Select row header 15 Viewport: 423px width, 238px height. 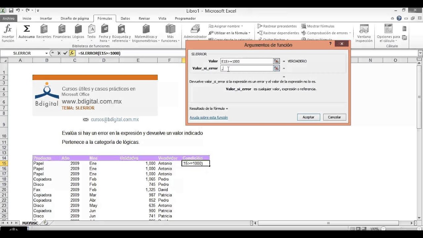(4, 163)
